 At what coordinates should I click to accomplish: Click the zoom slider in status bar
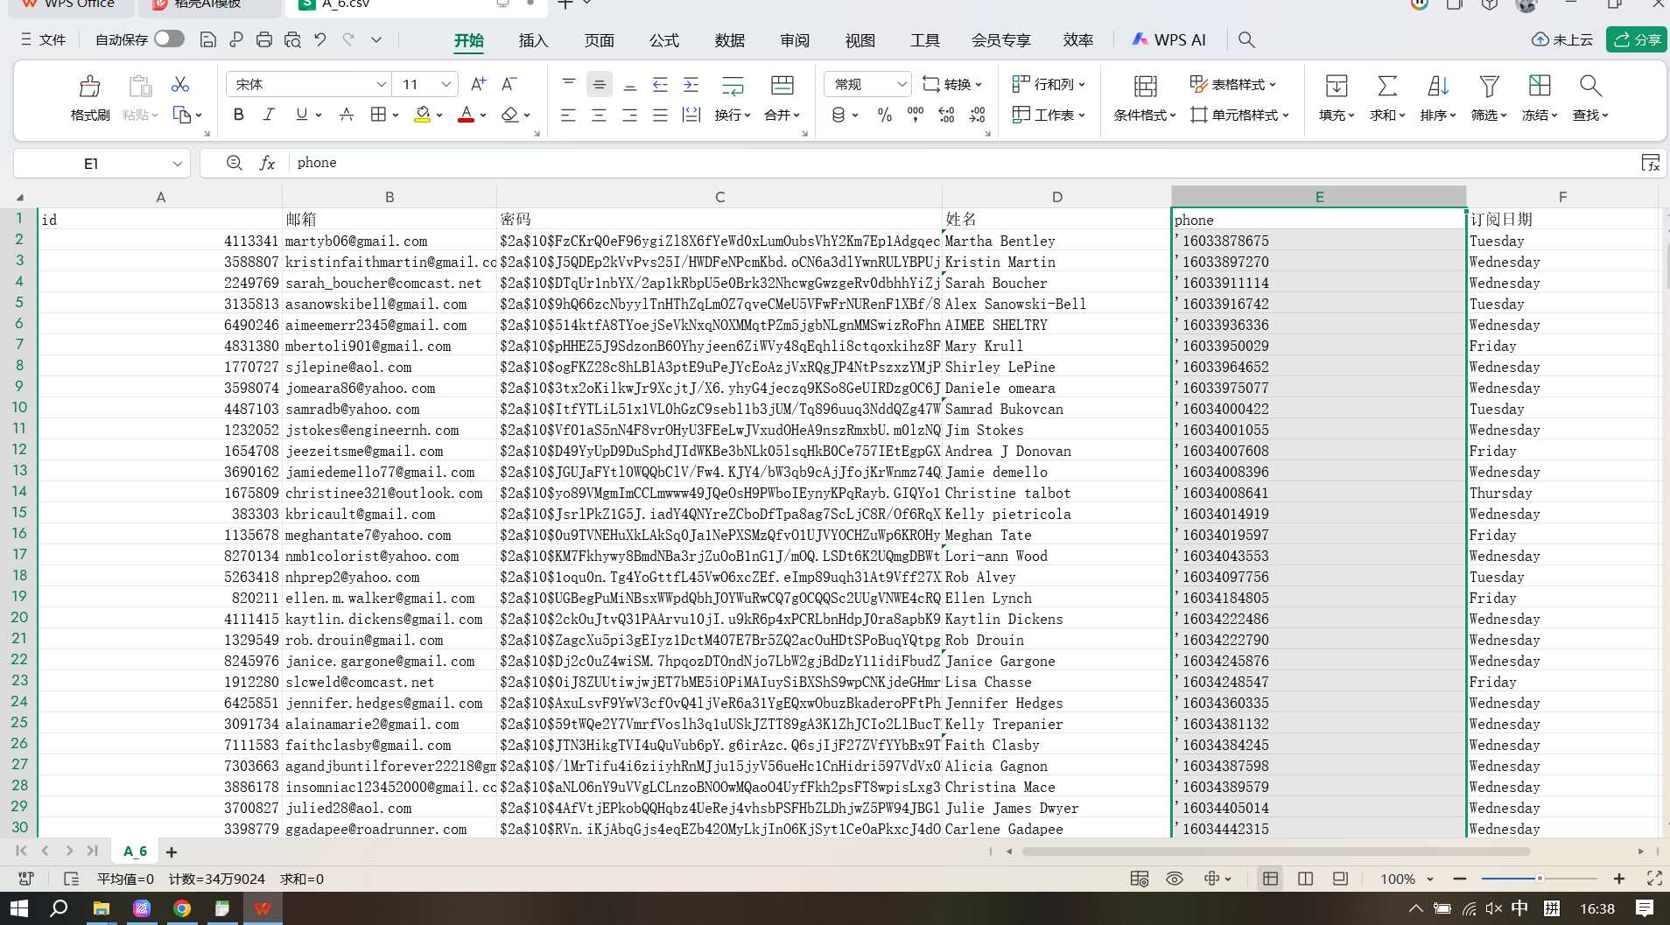[x=1540, y=879]
